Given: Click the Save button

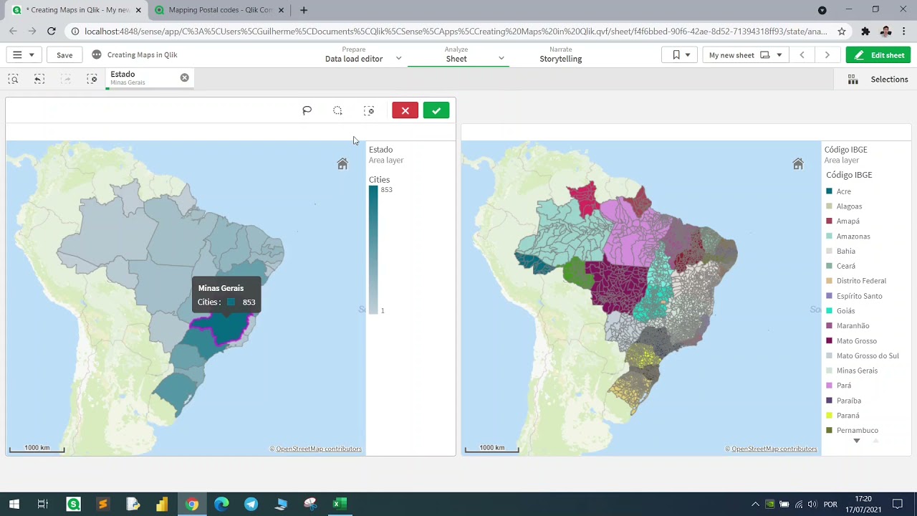Looking at the screenshot, I should point(64,55).
